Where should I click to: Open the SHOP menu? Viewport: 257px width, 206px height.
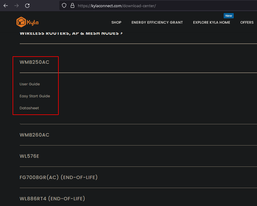[x=117, y=22]
